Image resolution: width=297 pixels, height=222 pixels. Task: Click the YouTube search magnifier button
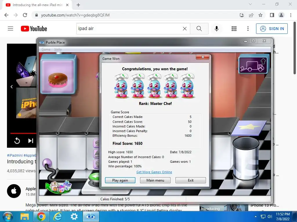pos(199,29)
